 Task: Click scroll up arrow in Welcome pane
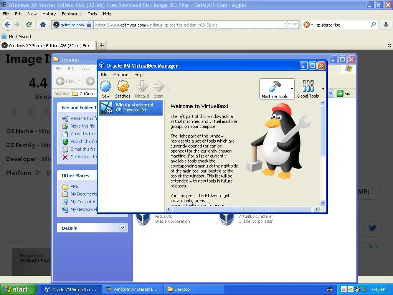click(323, 103)
